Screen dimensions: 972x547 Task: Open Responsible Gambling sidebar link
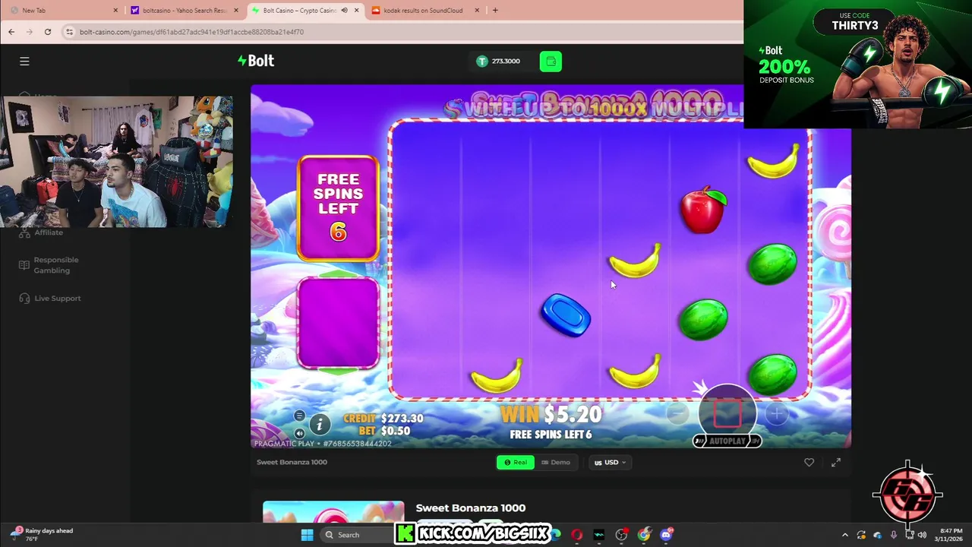(x=49, y=265)
